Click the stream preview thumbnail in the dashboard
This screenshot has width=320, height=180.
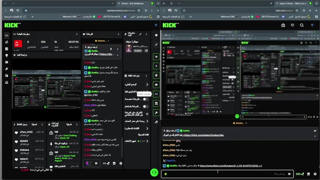46,89
